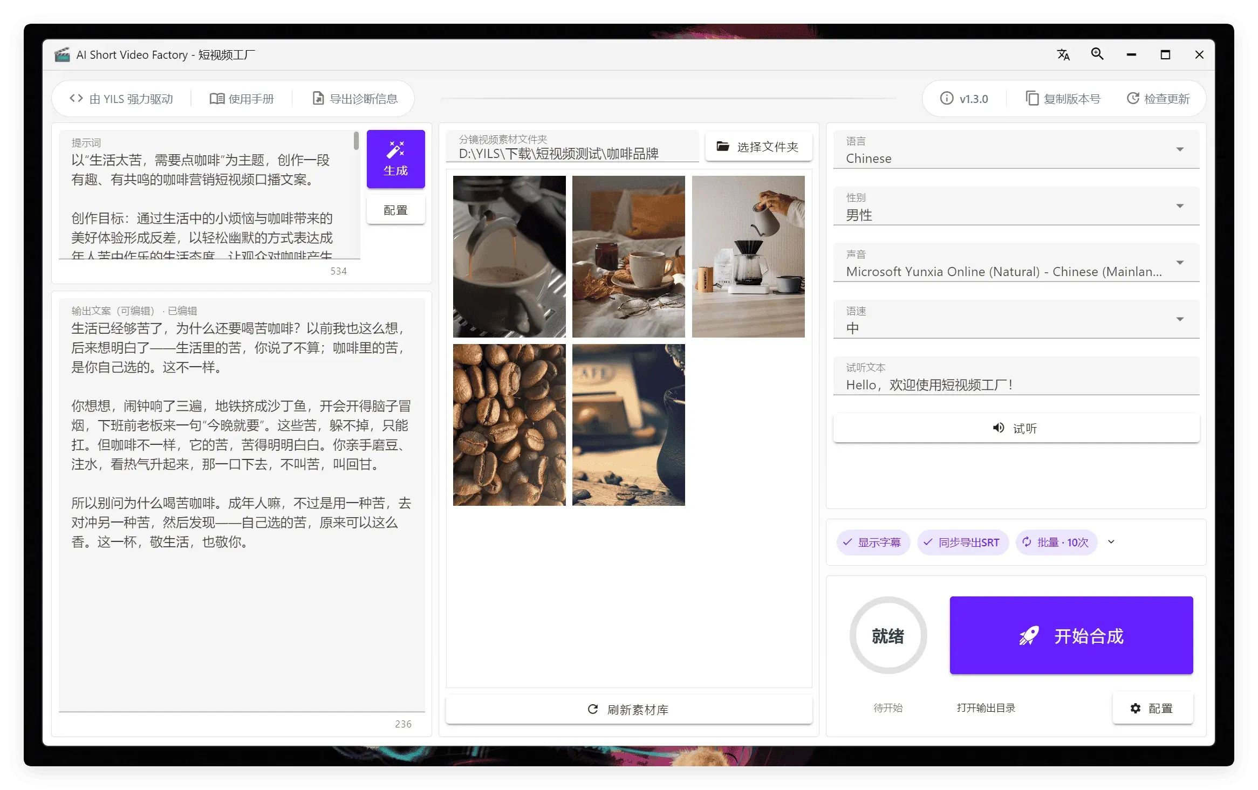Open the 语言 Chinese dropdown
1258x790 pixels.
1016,149
